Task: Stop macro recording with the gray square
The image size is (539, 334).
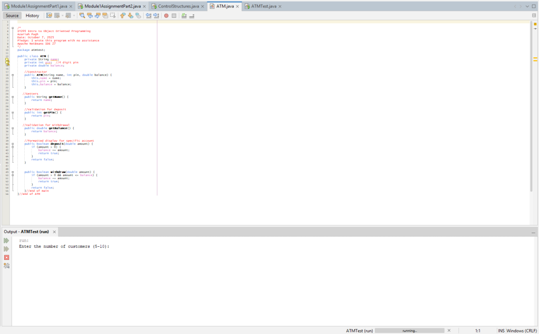Action: [x=174, y=16]
